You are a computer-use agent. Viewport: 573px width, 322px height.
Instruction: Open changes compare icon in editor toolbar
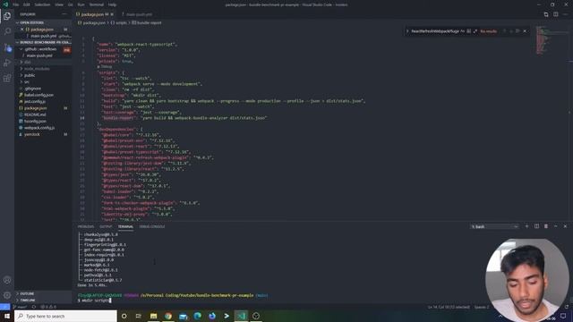point(546,14)
